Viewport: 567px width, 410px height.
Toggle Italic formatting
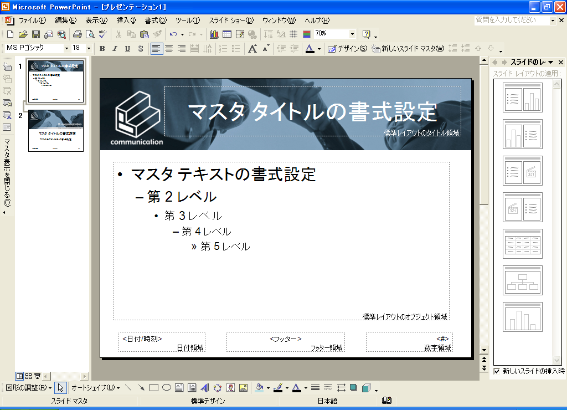[115, 49]
